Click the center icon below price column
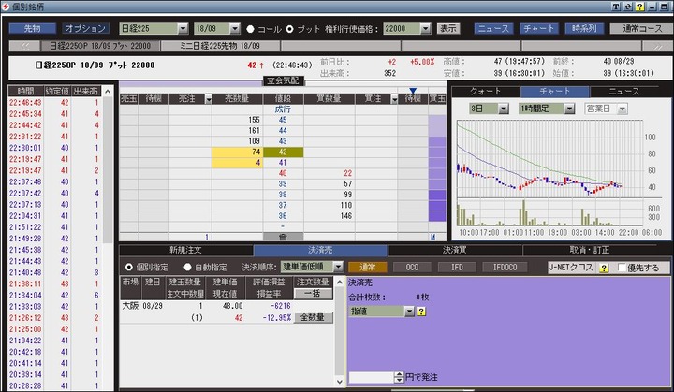Viewport: 674px width, 392px height. tap(283, 237)
